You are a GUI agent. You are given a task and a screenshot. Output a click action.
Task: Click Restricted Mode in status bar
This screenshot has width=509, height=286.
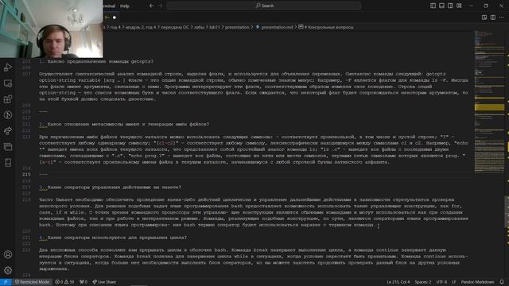click(x=32, y=282)
